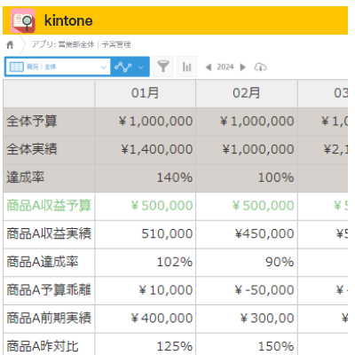This screenshot has height=355, width=355.
Task: Click the table view icon in selector
Action: click(x=17, y=67)
